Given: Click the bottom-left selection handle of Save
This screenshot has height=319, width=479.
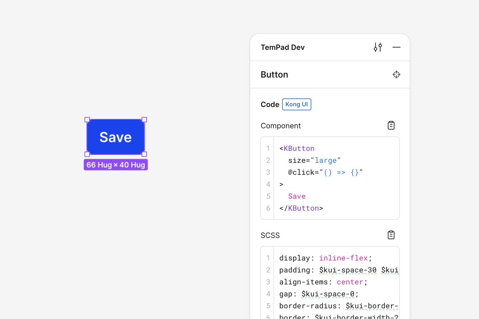Looking at the screenshot, I should point(87,154).
